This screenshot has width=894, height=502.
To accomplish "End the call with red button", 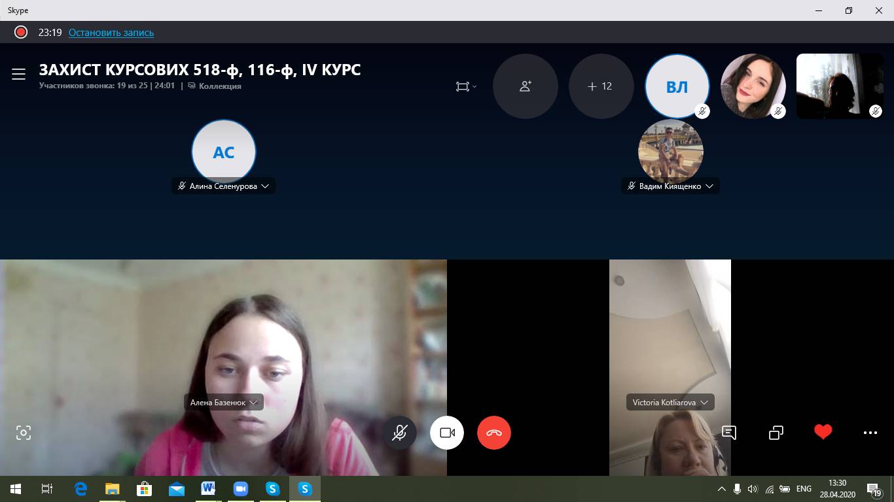I will pos(494,433).
